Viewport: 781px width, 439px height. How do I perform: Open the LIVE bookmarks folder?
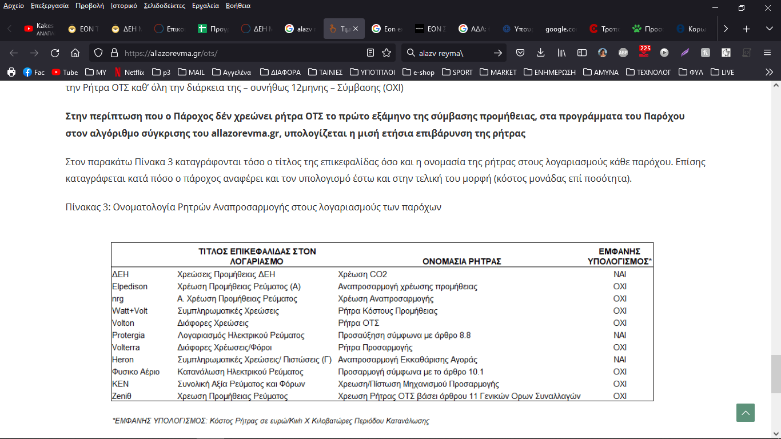(x=722, y=72)
